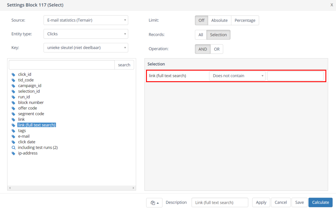336x211 pixels.
Task: Switch Limit to Percentage
Action: click(245, 20)
